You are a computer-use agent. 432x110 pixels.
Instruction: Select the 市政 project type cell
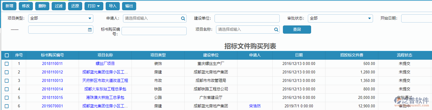pos(158,80)
